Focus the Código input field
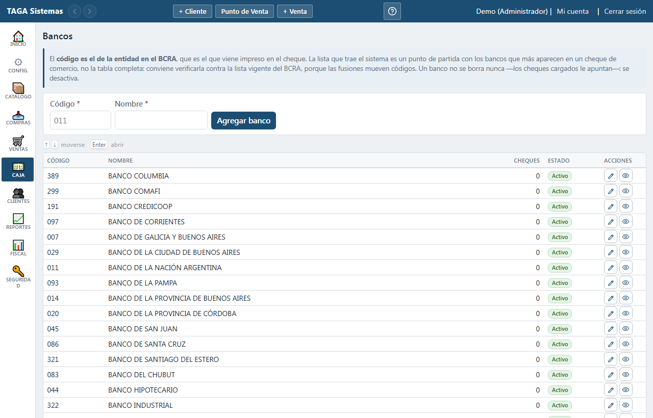The height and width of the screenshot is (418, 653). click(x=81, y=120)
